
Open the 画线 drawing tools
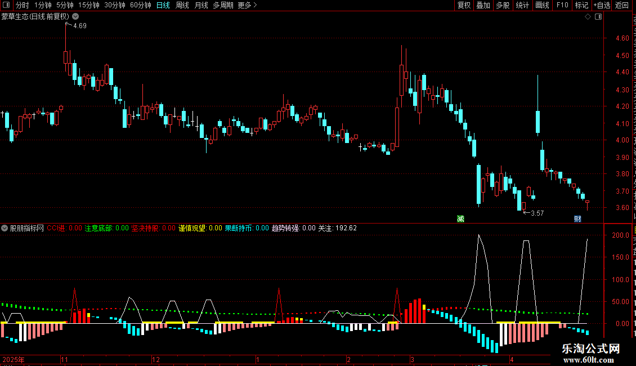(x=543, y=5)
